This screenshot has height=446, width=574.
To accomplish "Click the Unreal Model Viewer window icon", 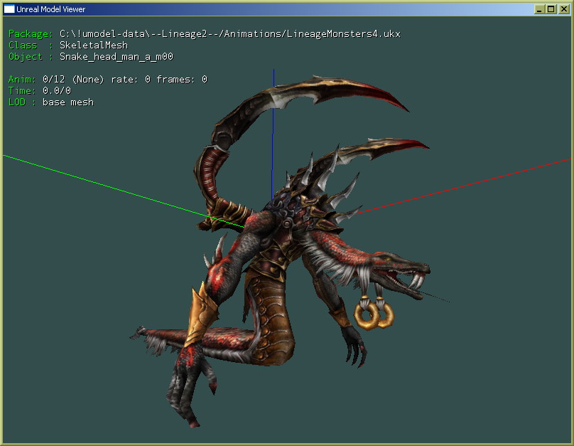I will coord(9,9).
